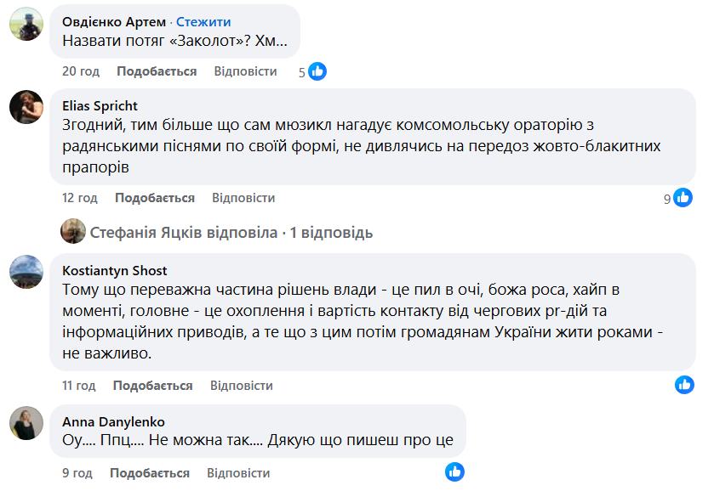
Task: Open Elias Spricht's avatar
Action: point(26,108)
